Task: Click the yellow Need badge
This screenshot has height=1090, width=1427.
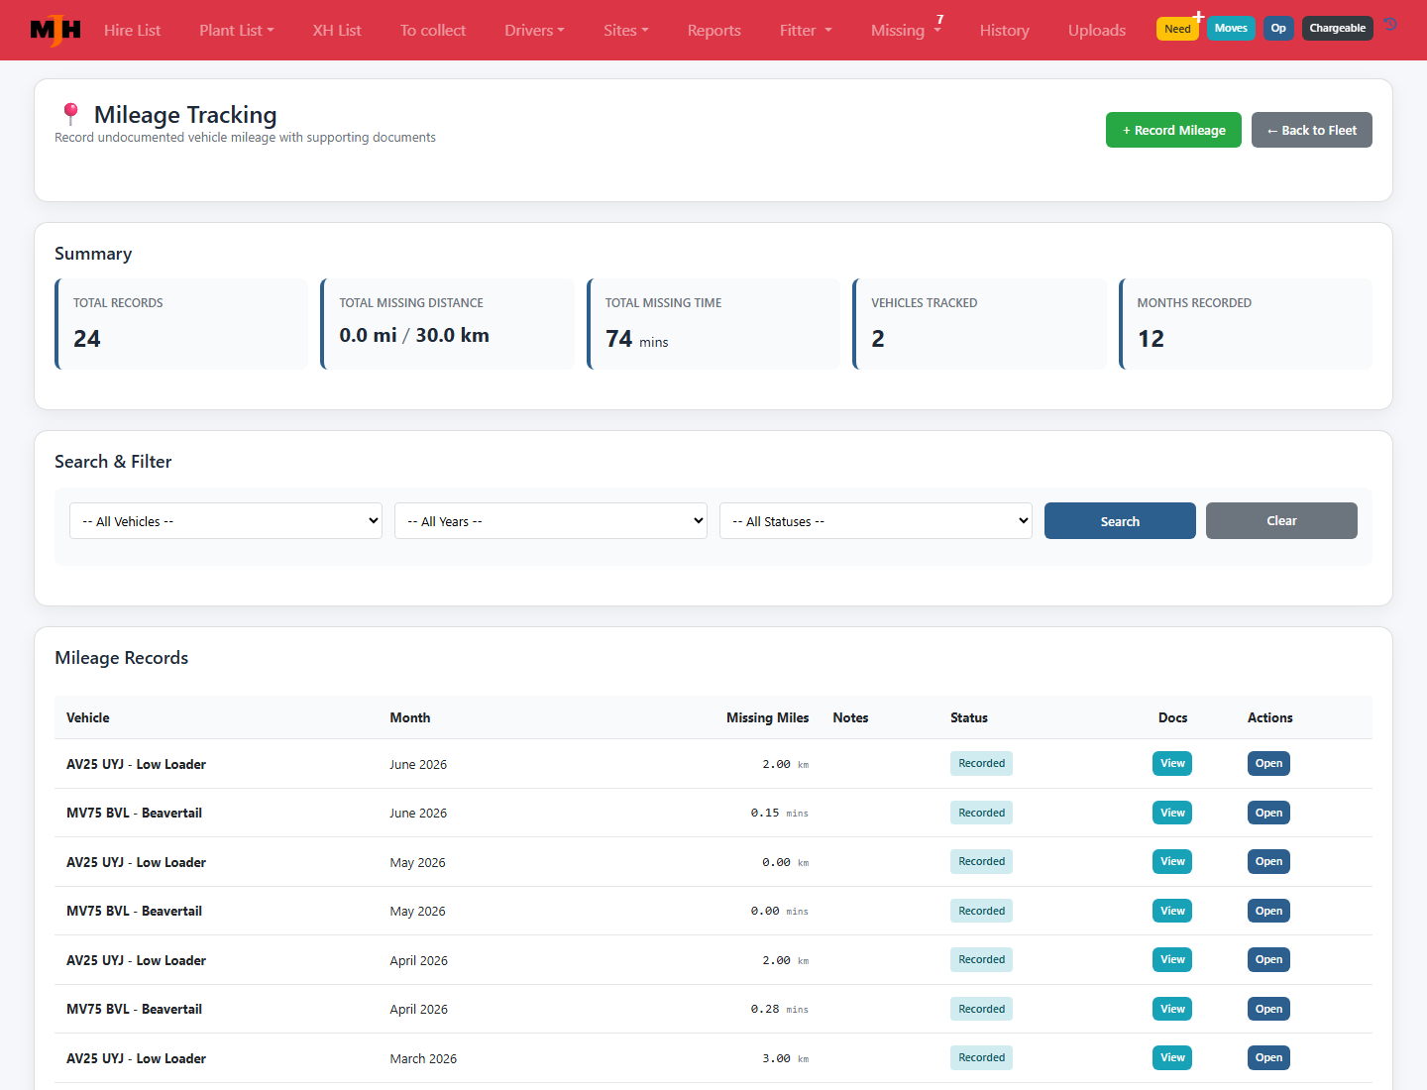Action: coord(1177,29)
